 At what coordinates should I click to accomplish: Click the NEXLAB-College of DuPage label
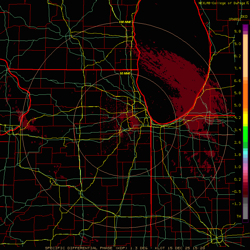pyautogui.click(x=222, y=3)
